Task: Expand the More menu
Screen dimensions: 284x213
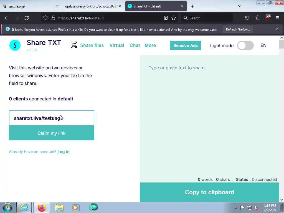Action: tap(151, 45)
